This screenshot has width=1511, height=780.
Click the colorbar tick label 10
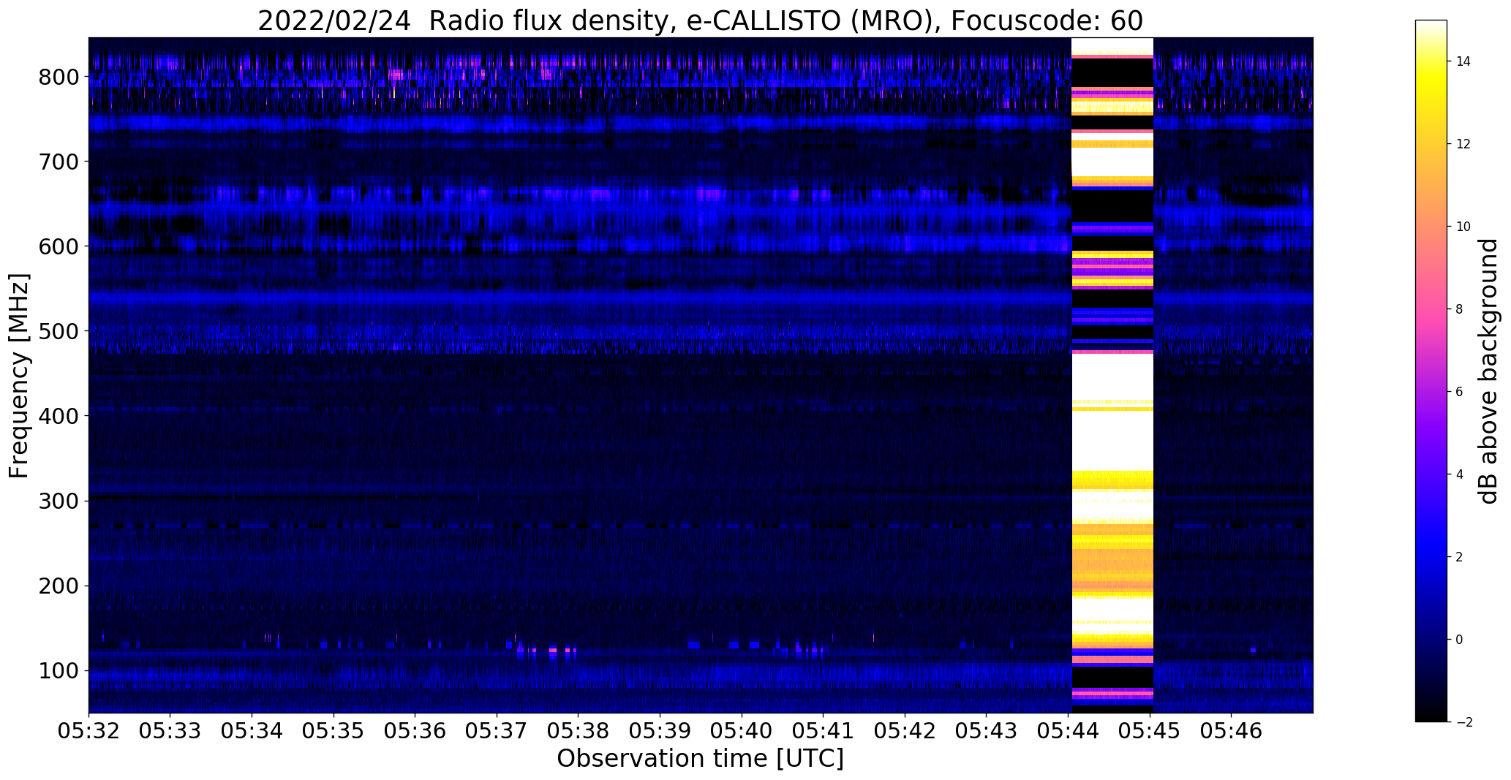(x=1463, y=227)
